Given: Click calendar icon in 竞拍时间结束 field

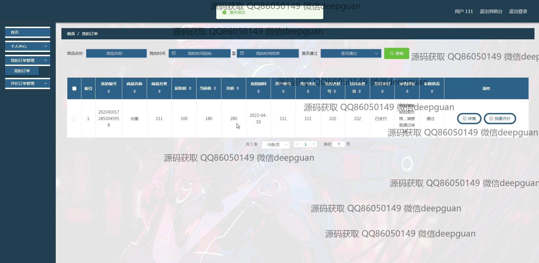Looking at the screenshot, I should (242, 53).
